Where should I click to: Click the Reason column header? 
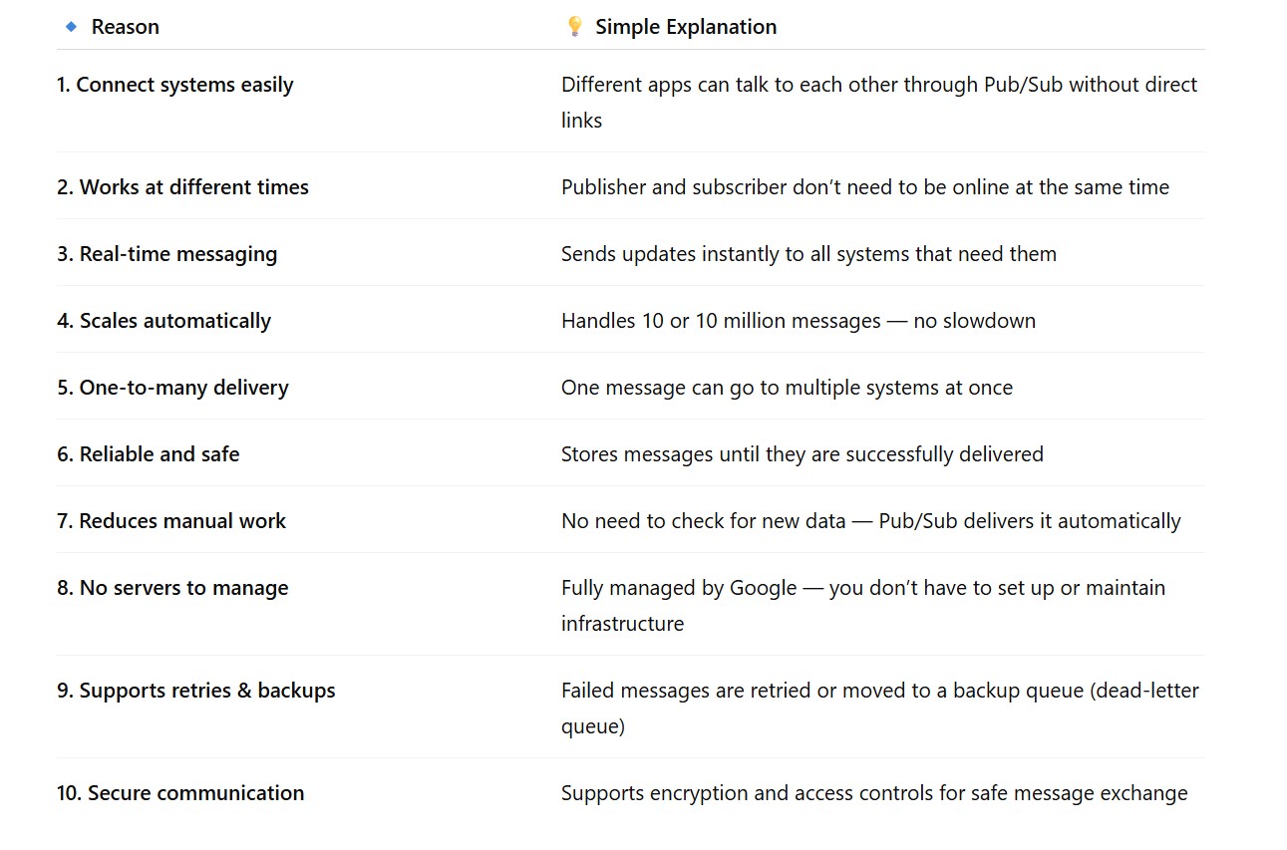(125, 27)
